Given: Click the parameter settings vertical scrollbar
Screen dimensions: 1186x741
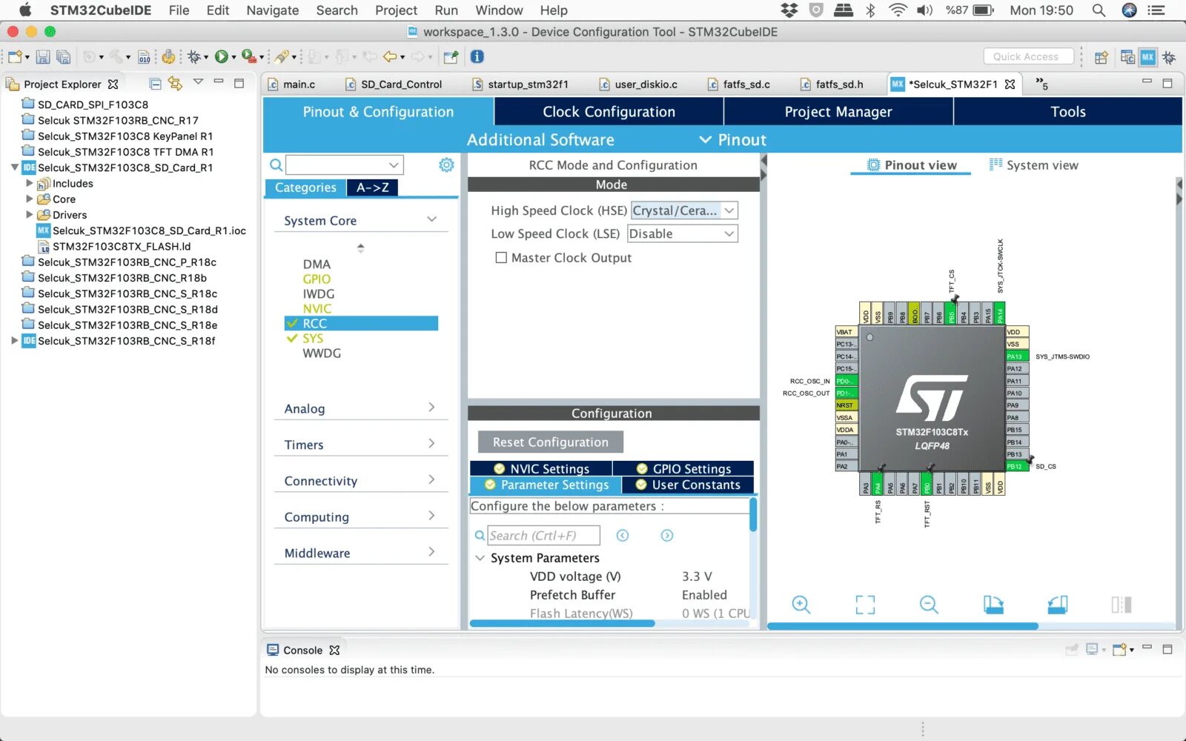Looking at the screenshot, I should tap(753, 514).
